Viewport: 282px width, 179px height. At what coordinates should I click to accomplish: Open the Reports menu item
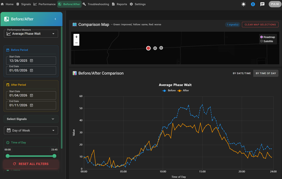(119, 4)
